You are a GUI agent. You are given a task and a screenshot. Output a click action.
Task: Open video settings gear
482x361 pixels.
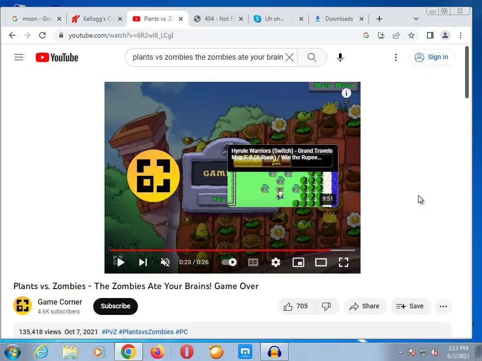(x=276, y=262)
